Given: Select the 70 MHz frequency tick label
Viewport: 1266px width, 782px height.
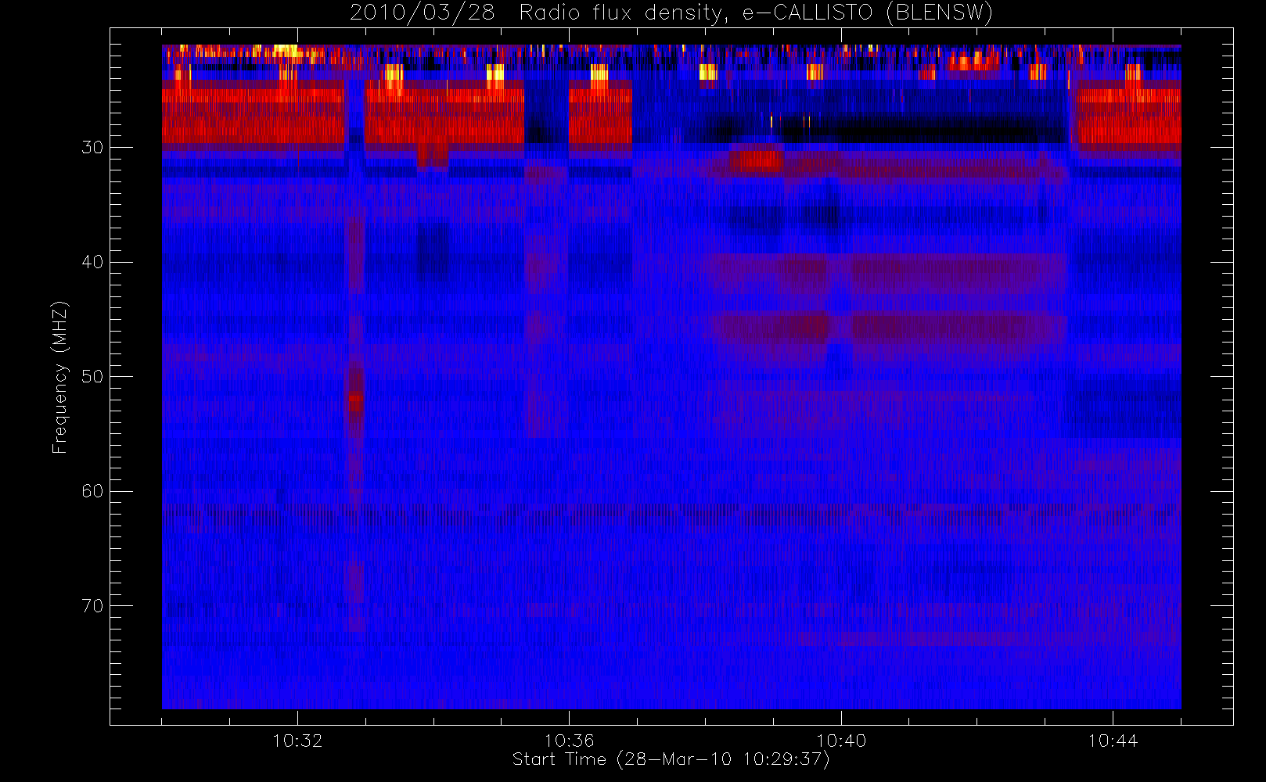Looking at the screenshot, I should 92,606.
